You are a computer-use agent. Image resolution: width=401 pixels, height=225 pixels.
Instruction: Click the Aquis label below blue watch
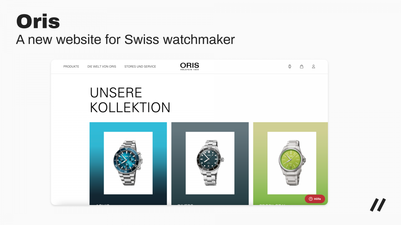[x=103, y=204]
